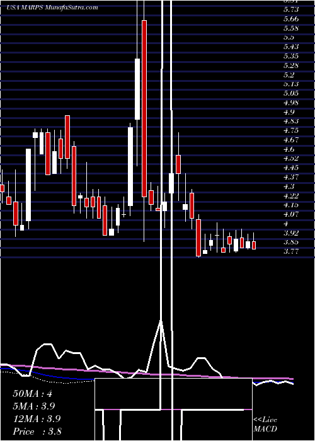
Task: Select the 3.92 price axis label
Action: tap(291, 233)
